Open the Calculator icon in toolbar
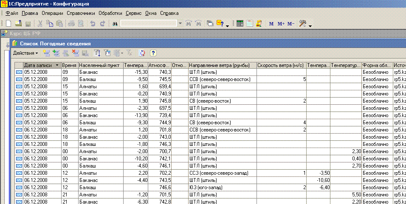406x204 pixels. coord(240,24)
